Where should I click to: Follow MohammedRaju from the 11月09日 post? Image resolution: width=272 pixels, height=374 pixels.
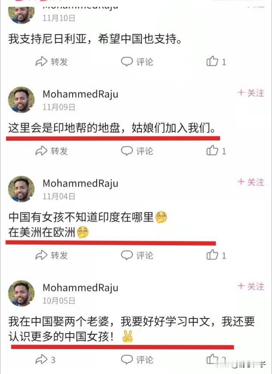251,93
